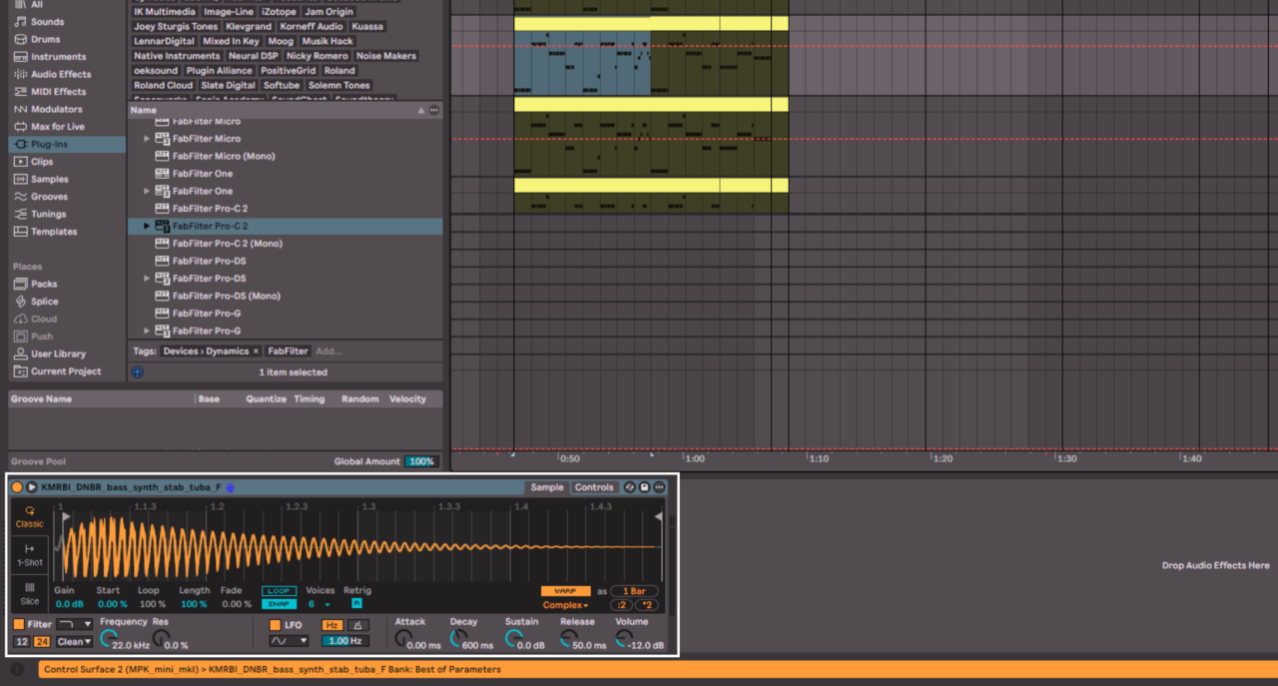Viewport: 1278px width, 686px height.
Task: Open the Simpler device options menu icon
Action: (x=659, y=487)
